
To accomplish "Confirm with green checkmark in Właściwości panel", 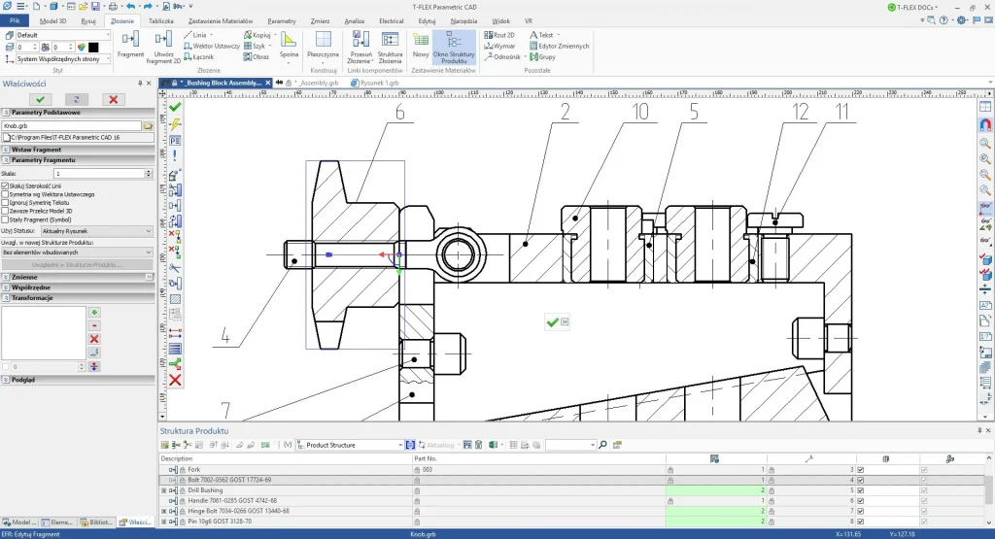I will click(39, 99).
